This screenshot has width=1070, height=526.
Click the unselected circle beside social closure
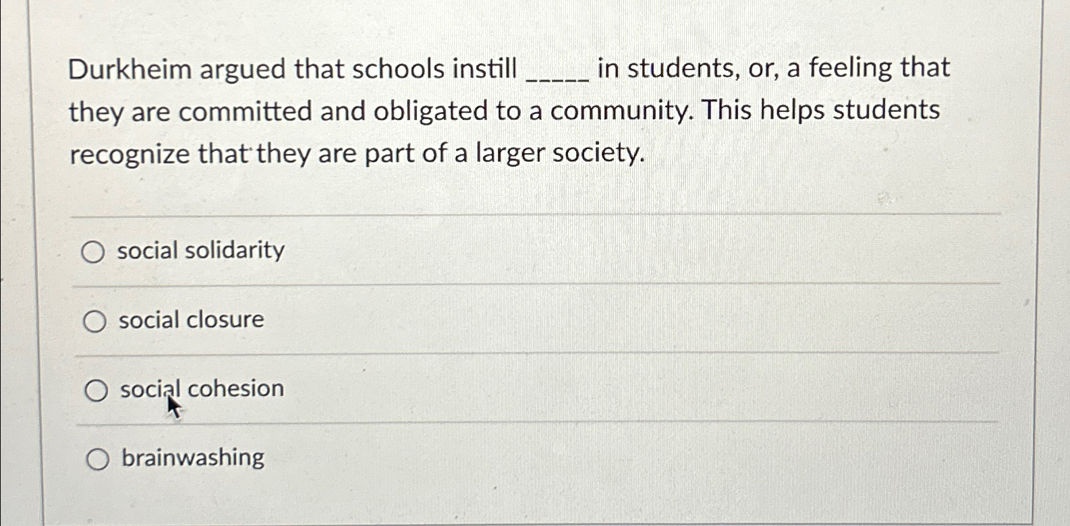[96, 321]
